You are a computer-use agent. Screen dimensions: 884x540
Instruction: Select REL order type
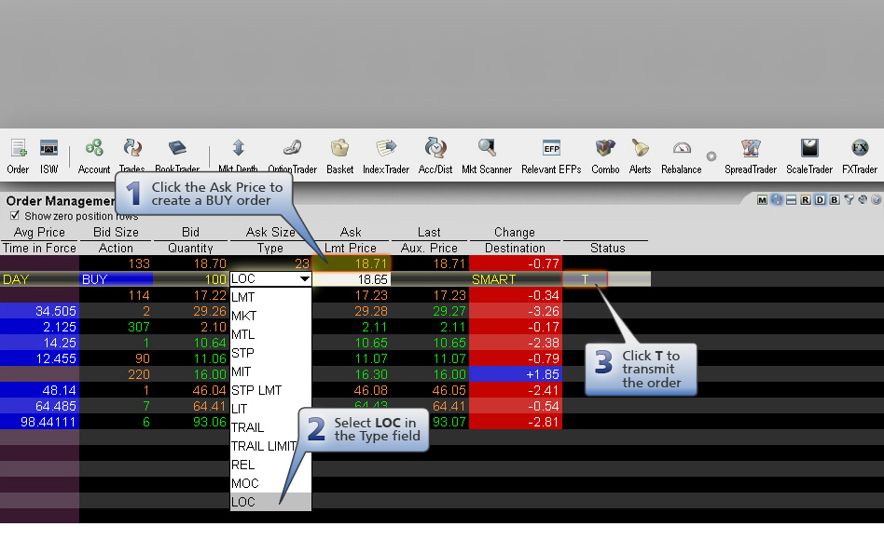(x=270, y=465)
